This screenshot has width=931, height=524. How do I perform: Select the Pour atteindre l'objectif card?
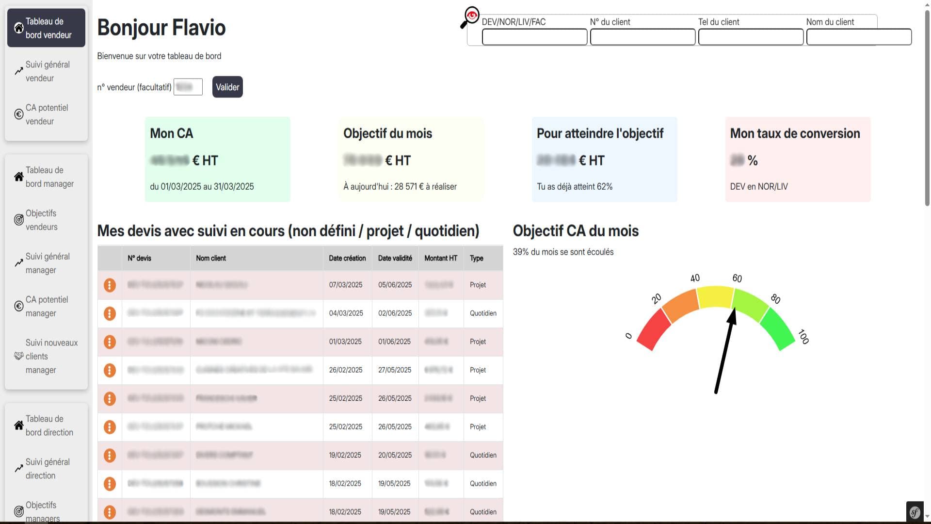point(605,159)
